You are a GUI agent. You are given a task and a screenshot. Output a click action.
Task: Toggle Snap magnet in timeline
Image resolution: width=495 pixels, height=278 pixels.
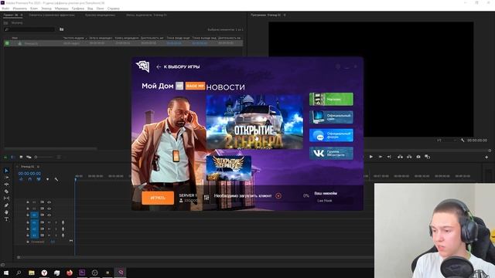point(30,179)
